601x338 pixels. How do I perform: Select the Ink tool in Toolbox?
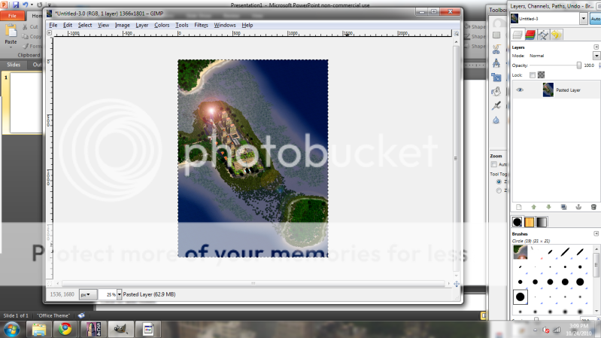(x=496, y=105)
